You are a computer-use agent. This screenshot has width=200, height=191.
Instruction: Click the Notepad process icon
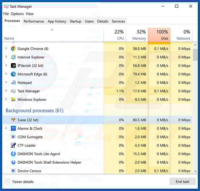pos(13,83)
